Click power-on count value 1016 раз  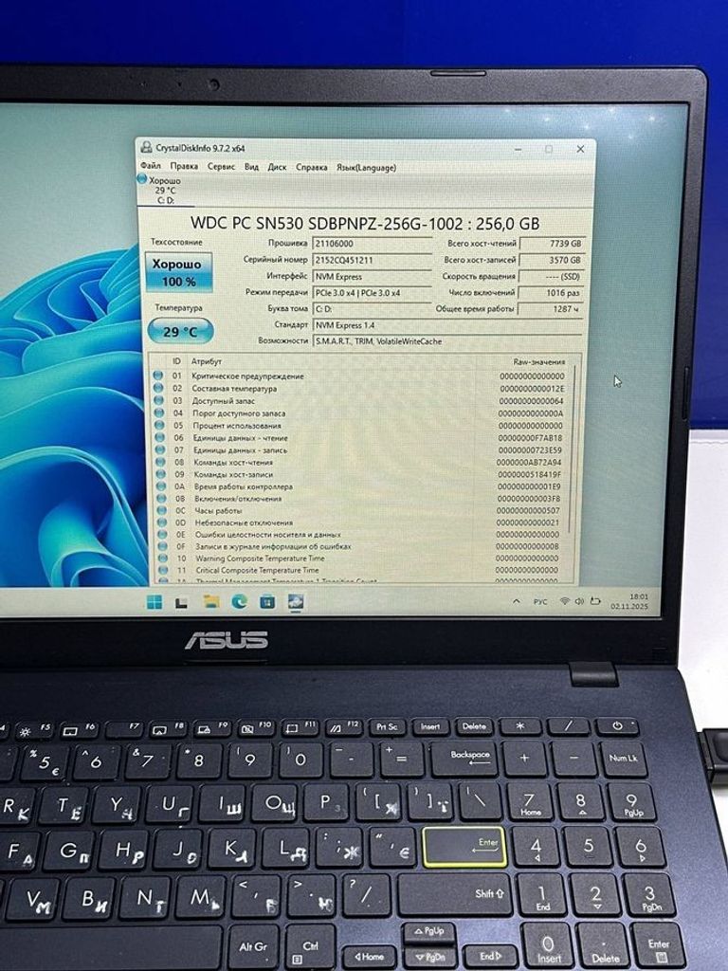coord(551,292)
